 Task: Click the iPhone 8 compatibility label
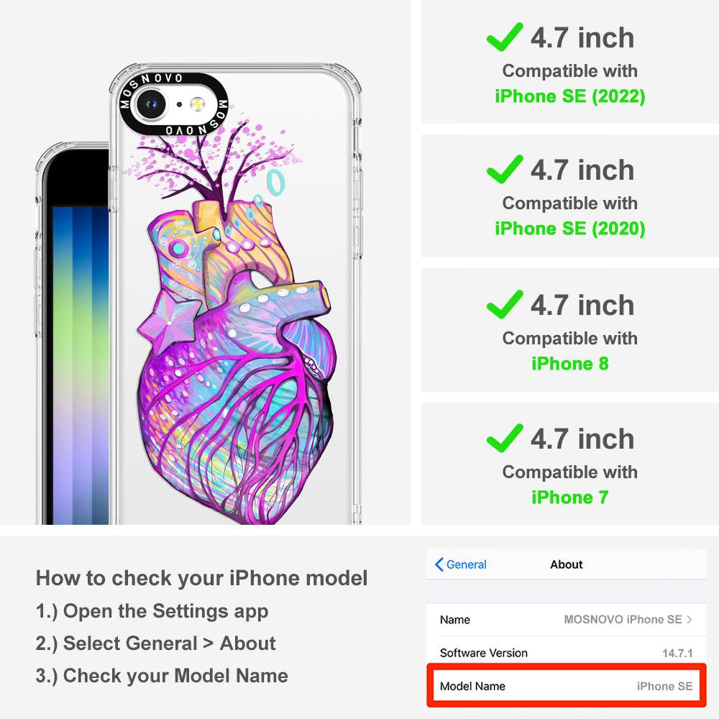point(570,364)
